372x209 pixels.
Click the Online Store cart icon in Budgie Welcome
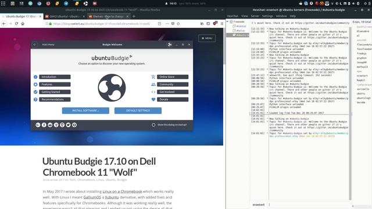(x=153, y=77)
